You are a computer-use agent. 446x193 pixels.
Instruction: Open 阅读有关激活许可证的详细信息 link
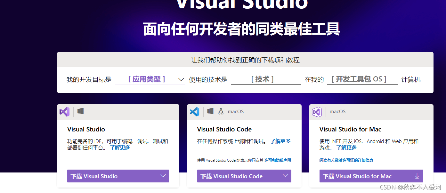[346, 160]
